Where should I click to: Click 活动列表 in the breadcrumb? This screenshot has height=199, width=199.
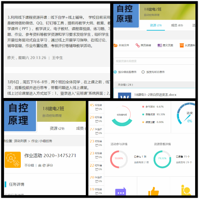(20, 141)
